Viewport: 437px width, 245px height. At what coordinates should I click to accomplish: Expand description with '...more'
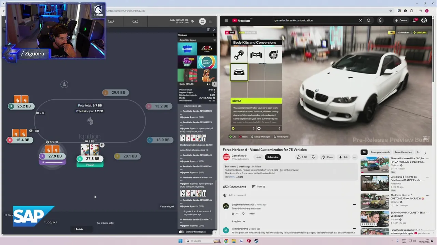click(x=240, y=177)
